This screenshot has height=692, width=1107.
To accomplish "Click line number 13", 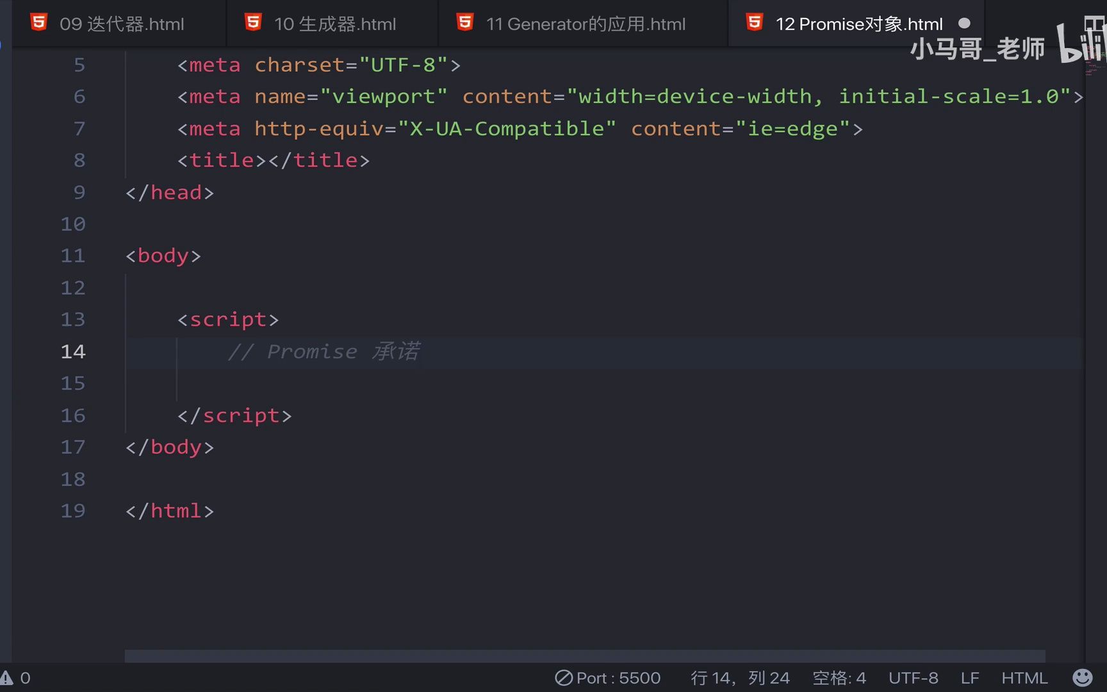I will click(73, 320).
